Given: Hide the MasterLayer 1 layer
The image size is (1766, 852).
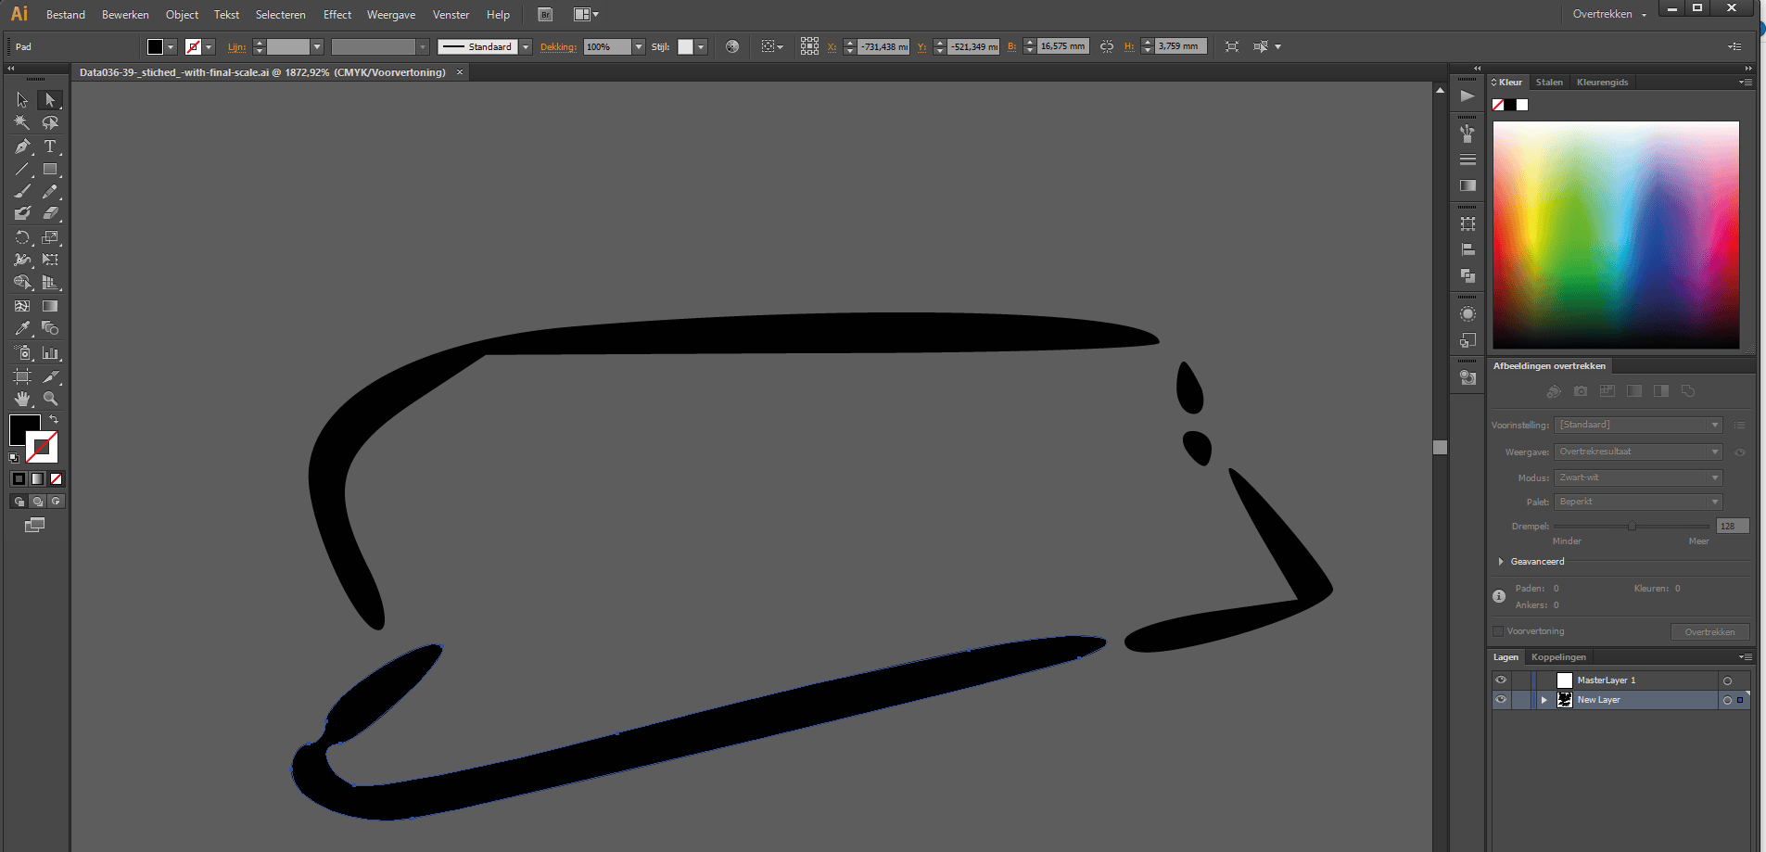Looking at the screenshot, I should [x=1501, y=680].
